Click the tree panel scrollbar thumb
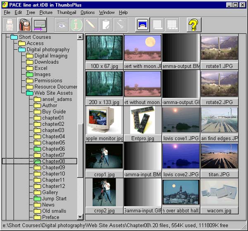This screenshot has width=248, height=231. pos(80,151)
